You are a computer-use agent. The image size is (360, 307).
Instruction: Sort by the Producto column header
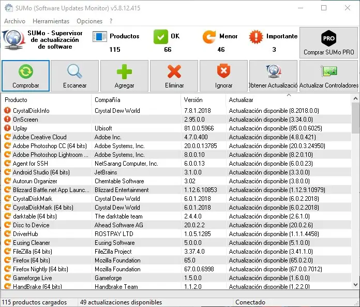tap(47, 100)
